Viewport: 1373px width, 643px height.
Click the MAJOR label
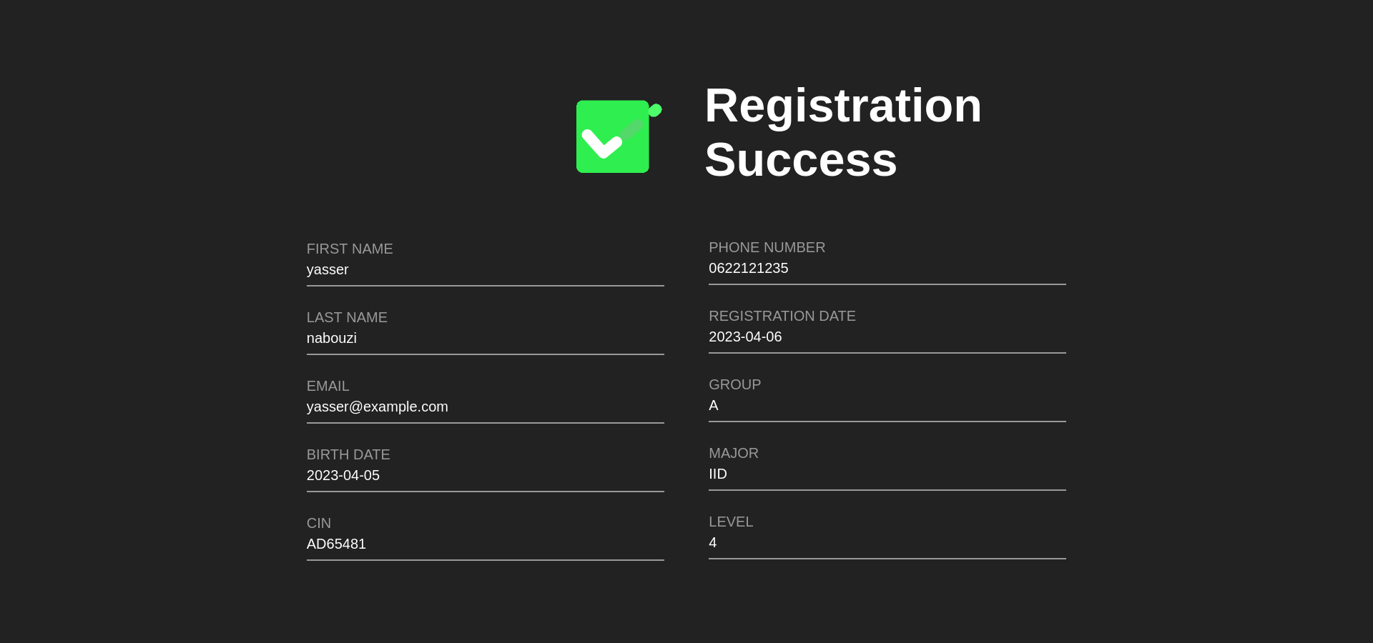pyautogui.click(x=733, y=454)
